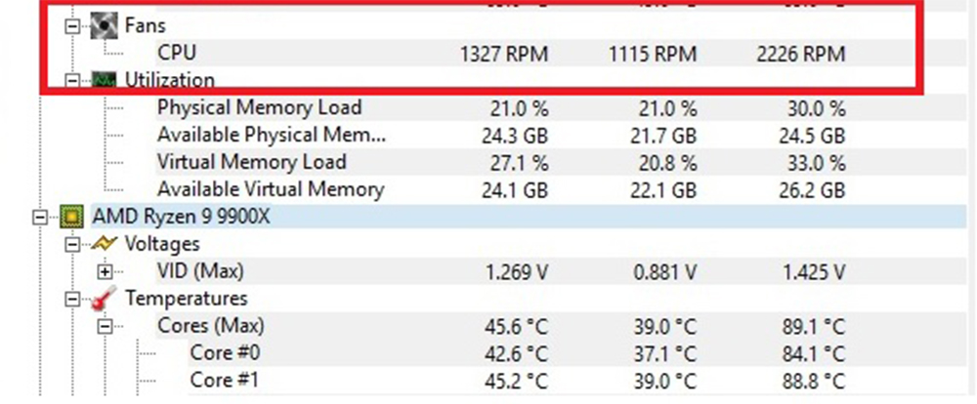The width and height of the screenshot is (977, 404).
Task: Select the Physical Memory Load row
Action: pos(259,107)
